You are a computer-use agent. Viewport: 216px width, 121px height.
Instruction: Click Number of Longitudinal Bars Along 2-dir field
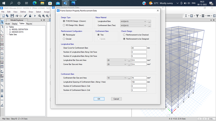(x=139, y=56)
